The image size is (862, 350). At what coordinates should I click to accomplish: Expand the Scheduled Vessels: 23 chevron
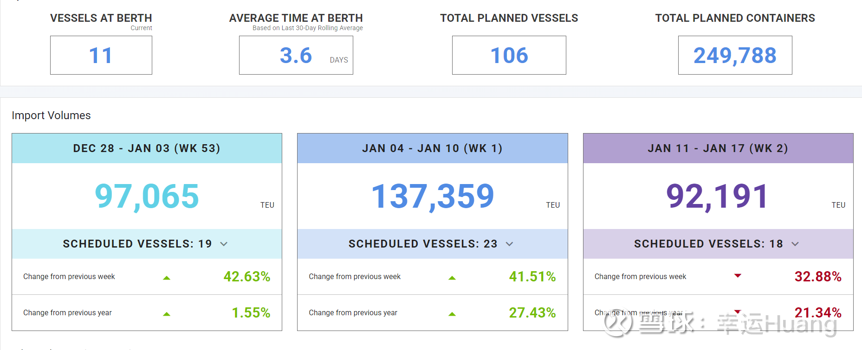click(x=509, y=244)
